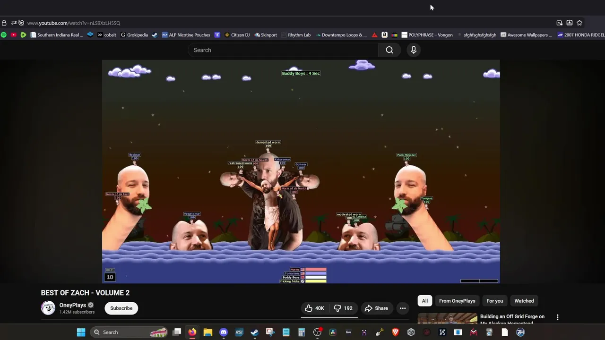Viewport: 605px width, 340px height.
Task: Open the Spotify bookmark icon
Action: 4,35
